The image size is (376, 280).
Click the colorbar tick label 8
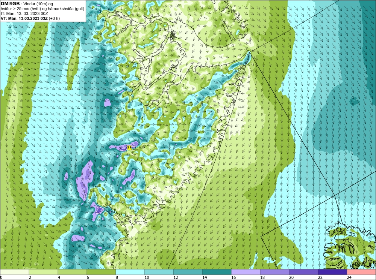tap(117, 277)
